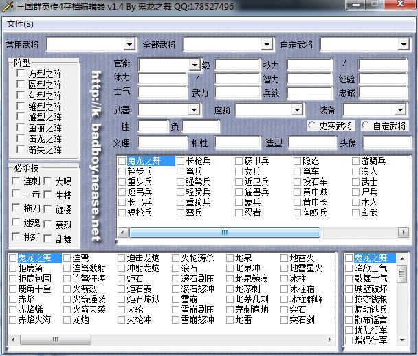Check the 连弩激射 skill
Viewport: 418px width, 356px height.
(x=67, y=268)
